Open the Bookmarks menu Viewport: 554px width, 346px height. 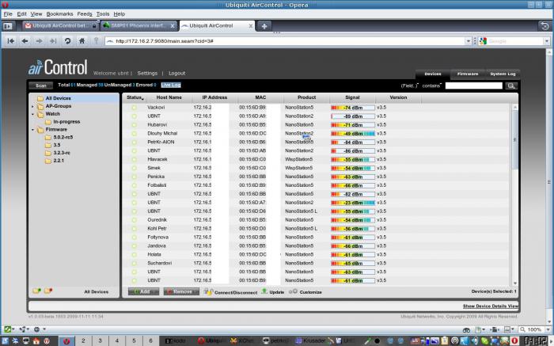(59, 14)
